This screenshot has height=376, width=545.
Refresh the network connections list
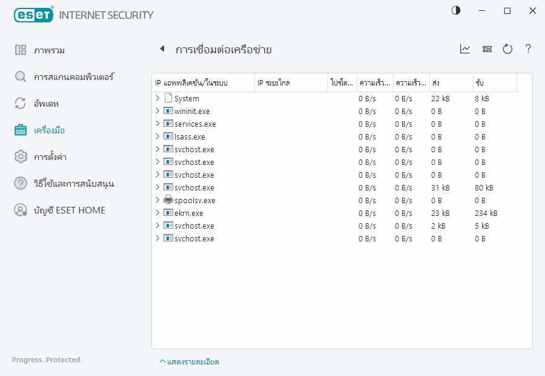click(x=507, y=49)
